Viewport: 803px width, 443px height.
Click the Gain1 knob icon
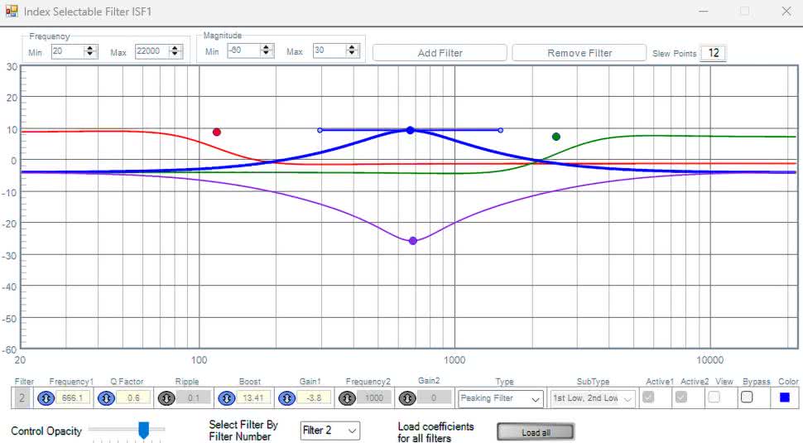[286, 398]
